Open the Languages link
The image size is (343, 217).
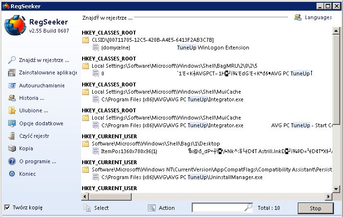[x=318, y=17]
